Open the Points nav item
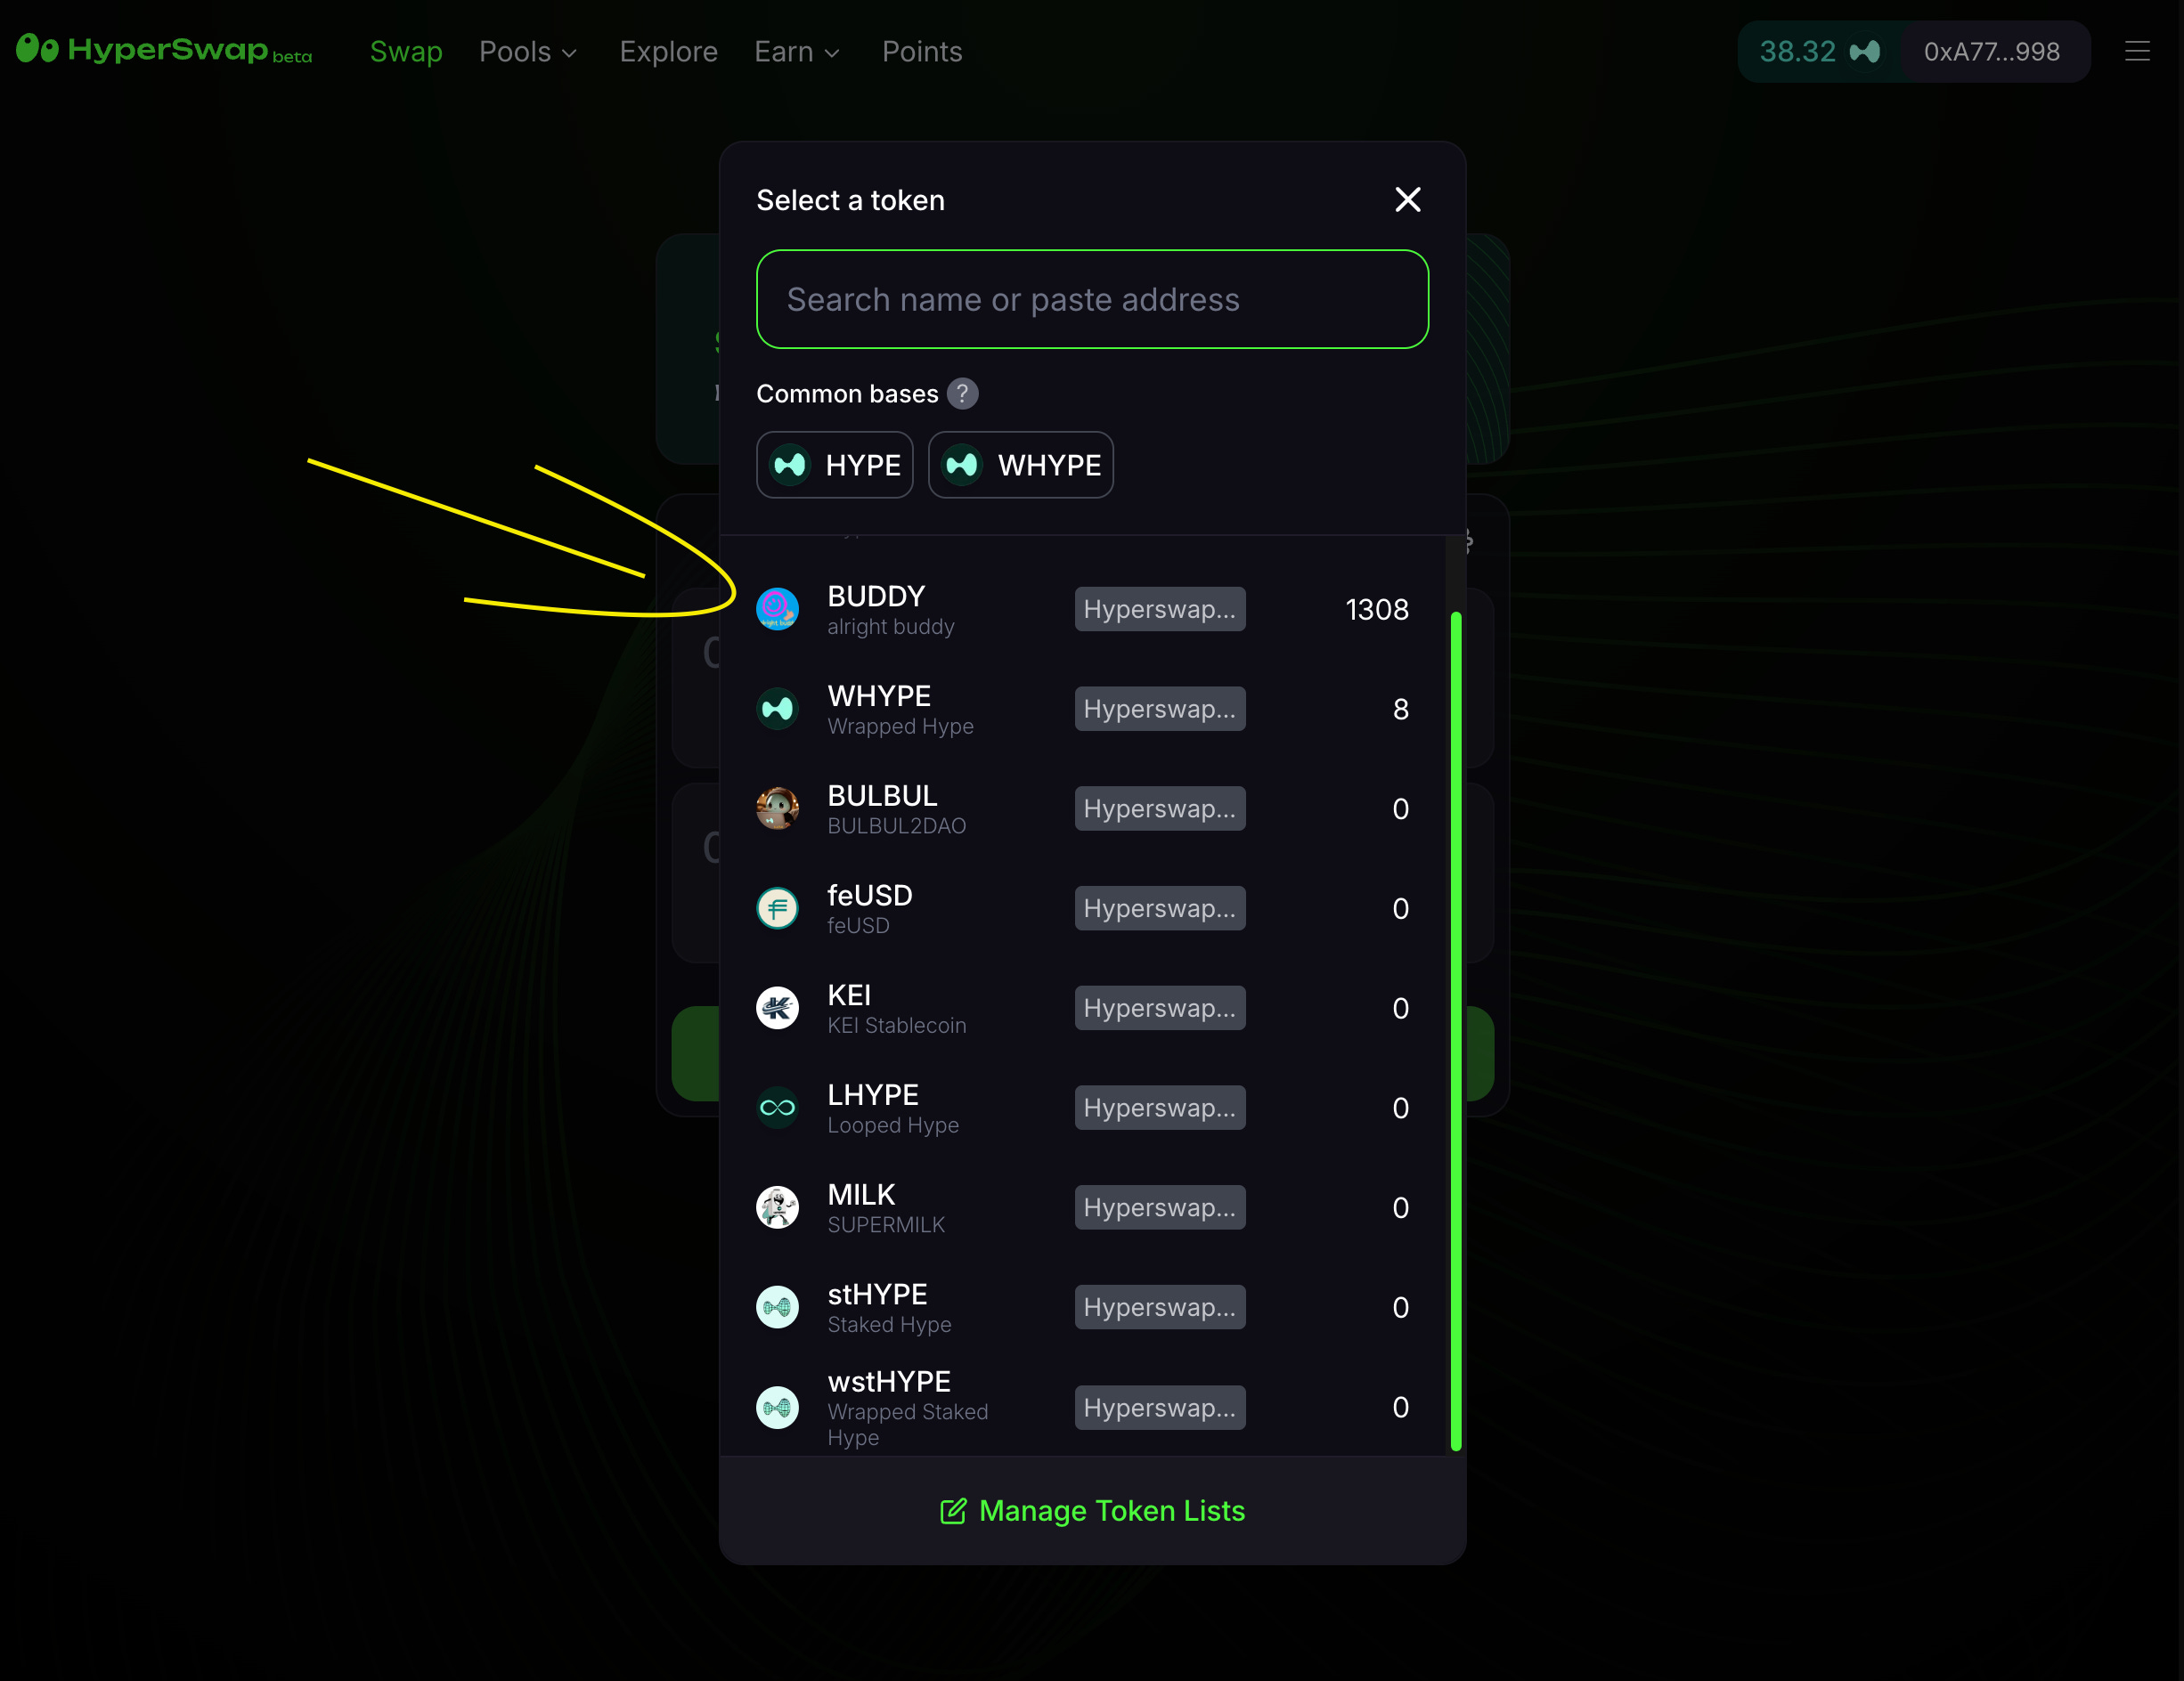The height and width of the screenshot is (1681, 2184). [922, 52]
